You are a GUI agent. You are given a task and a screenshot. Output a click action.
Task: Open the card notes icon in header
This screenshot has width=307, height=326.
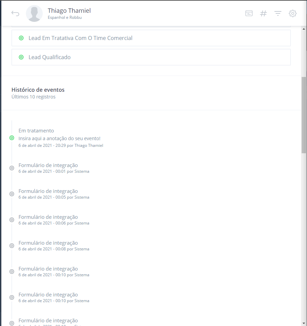(249, 13)
